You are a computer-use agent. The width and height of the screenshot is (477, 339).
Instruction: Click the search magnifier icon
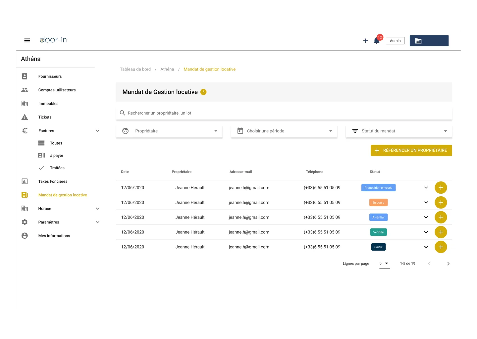point(122,113)
